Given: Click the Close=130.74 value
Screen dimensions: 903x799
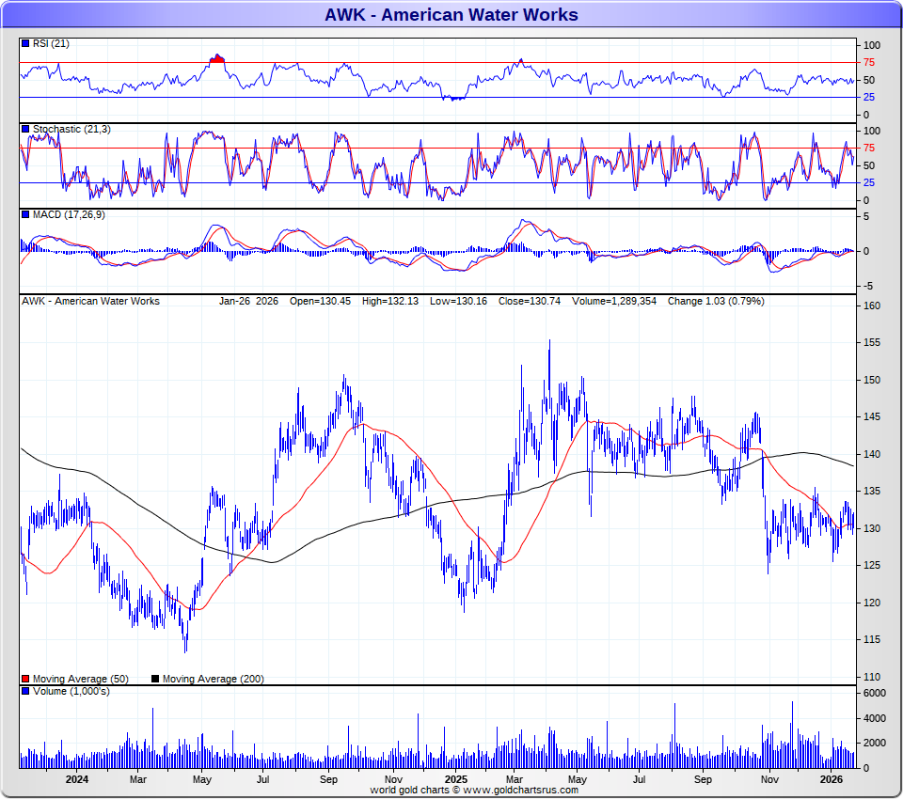Looking at the screenshot, I should coord(530,301).
